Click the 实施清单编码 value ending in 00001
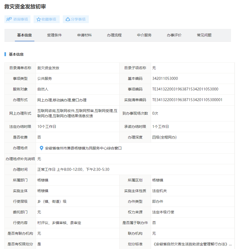237x249 pixels. (x=187, y=100)
